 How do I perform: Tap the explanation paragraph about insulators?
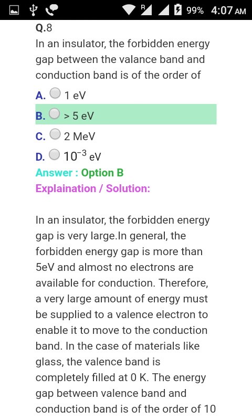pos(125,314)
